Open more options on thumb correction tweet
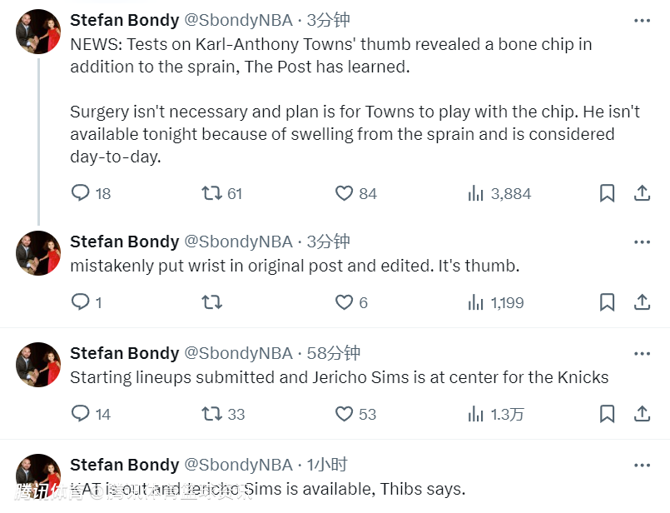 (642, 242)
